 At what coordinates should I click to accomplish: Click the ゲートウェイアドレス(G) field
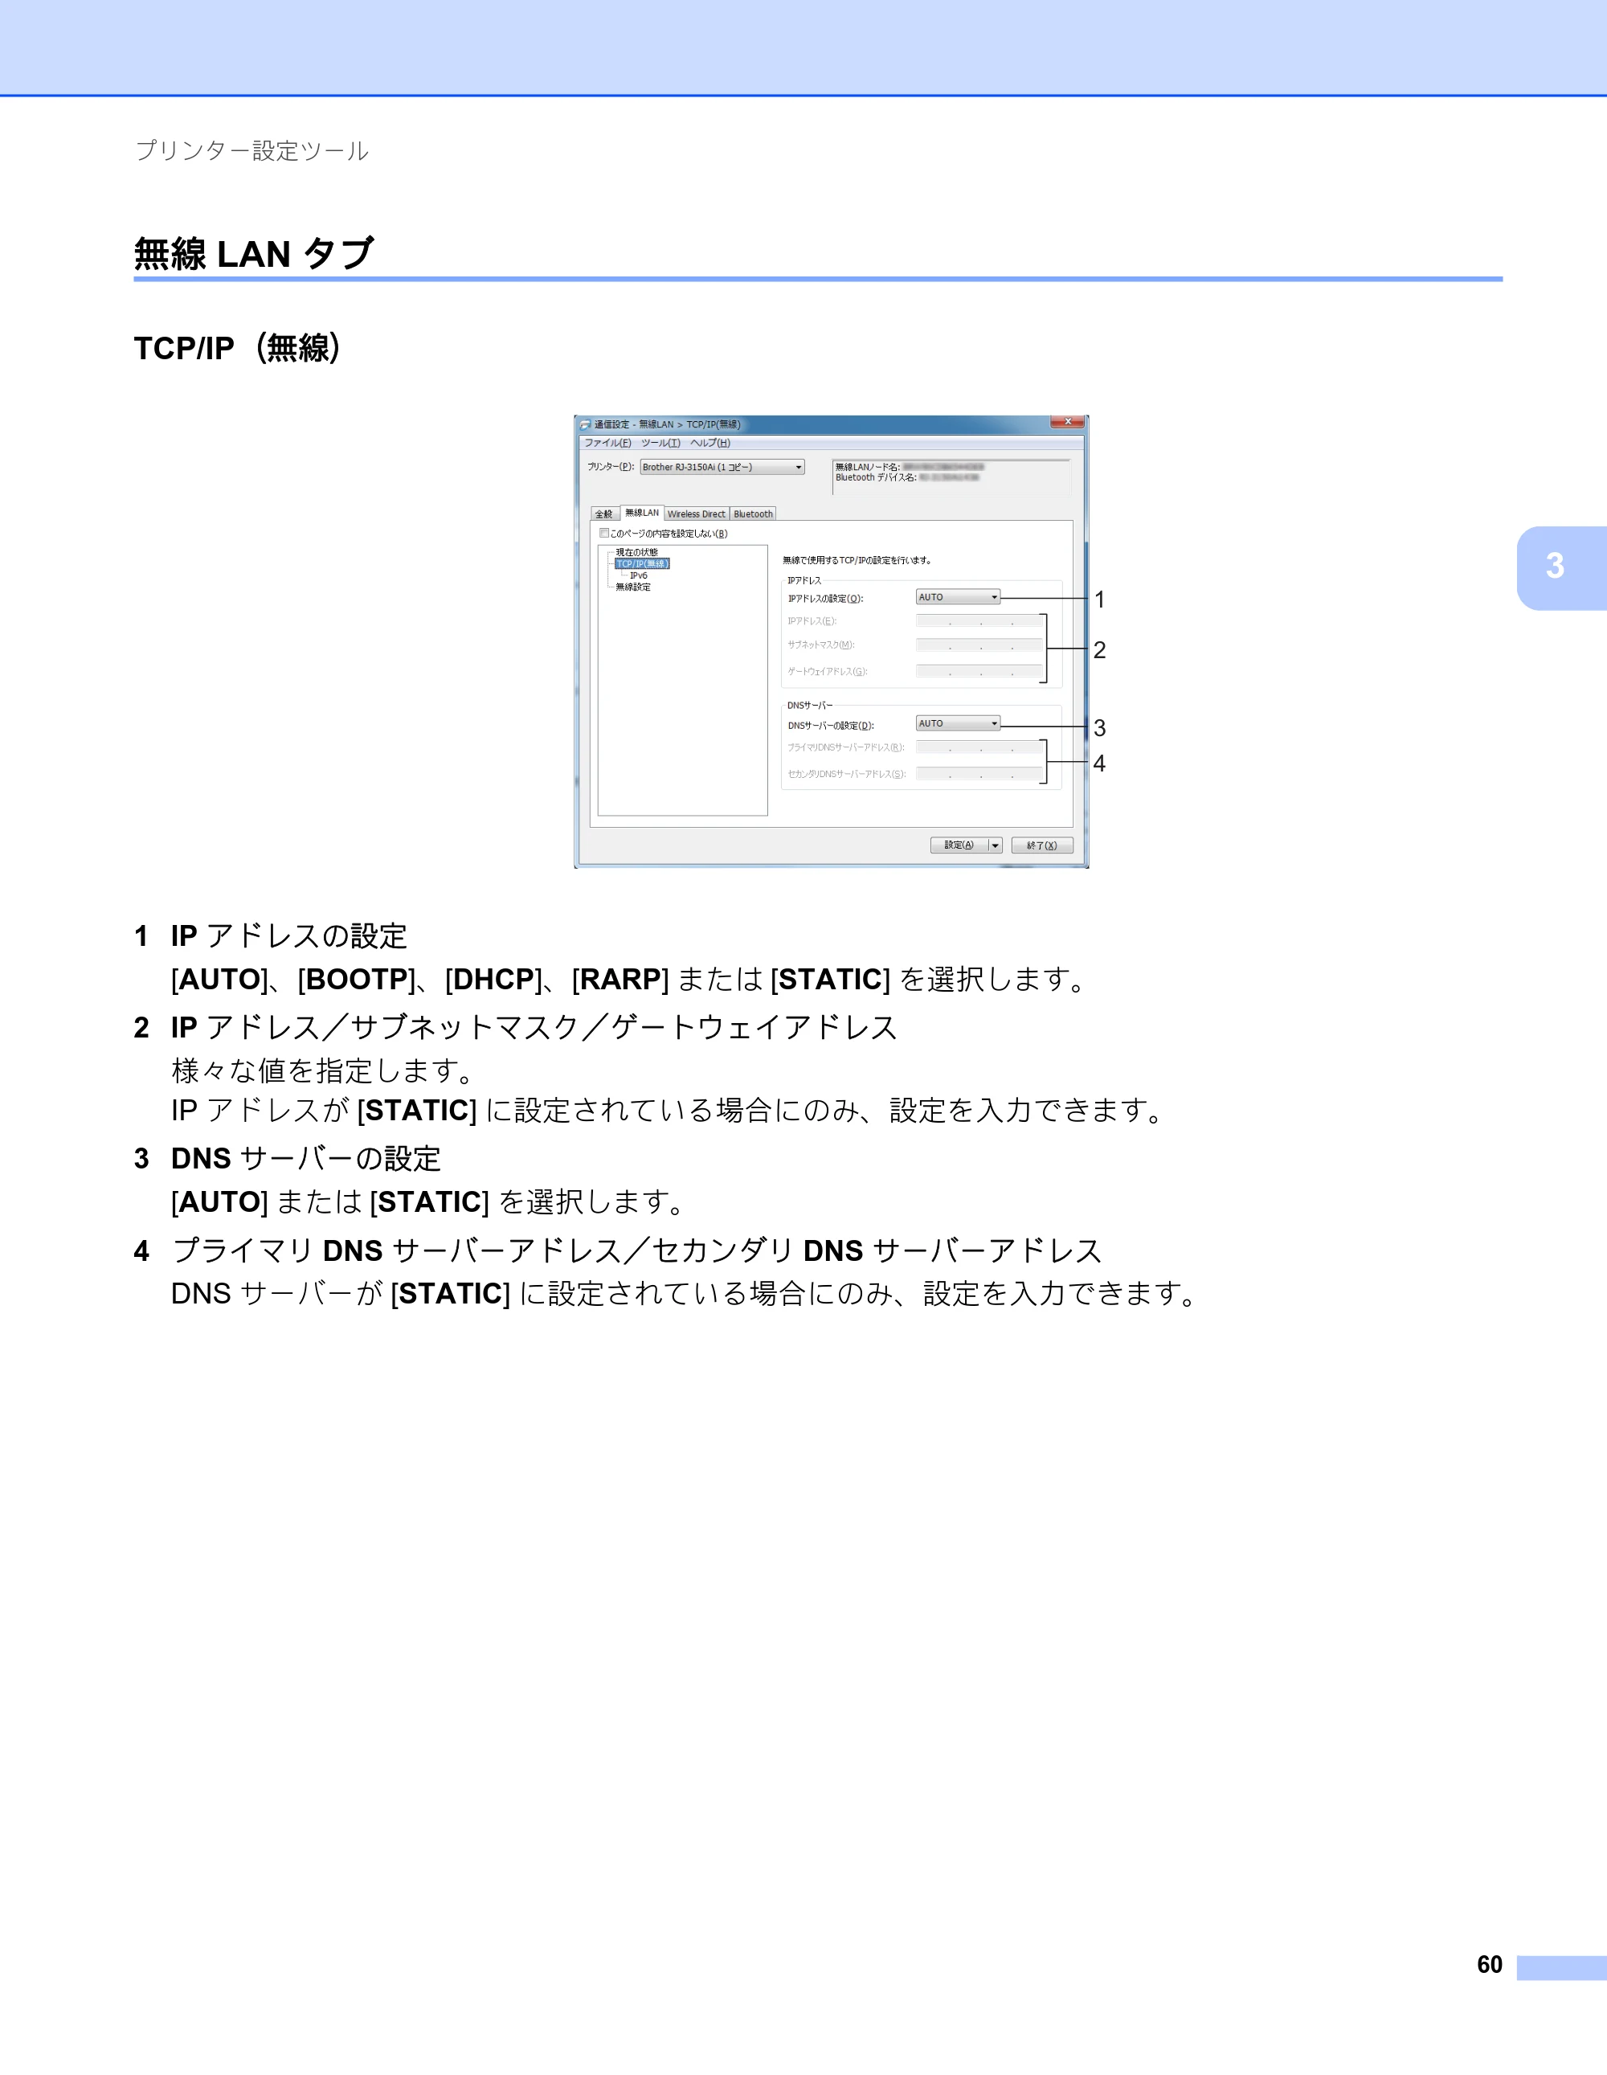coord(979,672)
